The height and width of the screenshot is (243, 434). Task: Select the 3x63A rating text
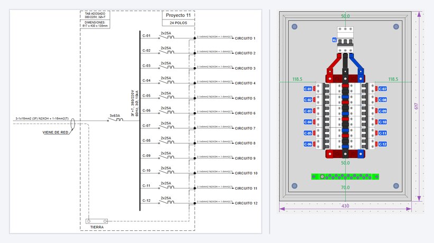pos(115,116)
